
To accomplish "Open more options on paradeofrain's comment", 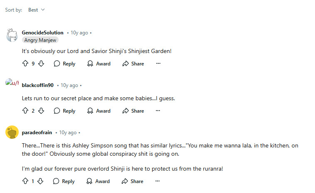I will (157, 181).
